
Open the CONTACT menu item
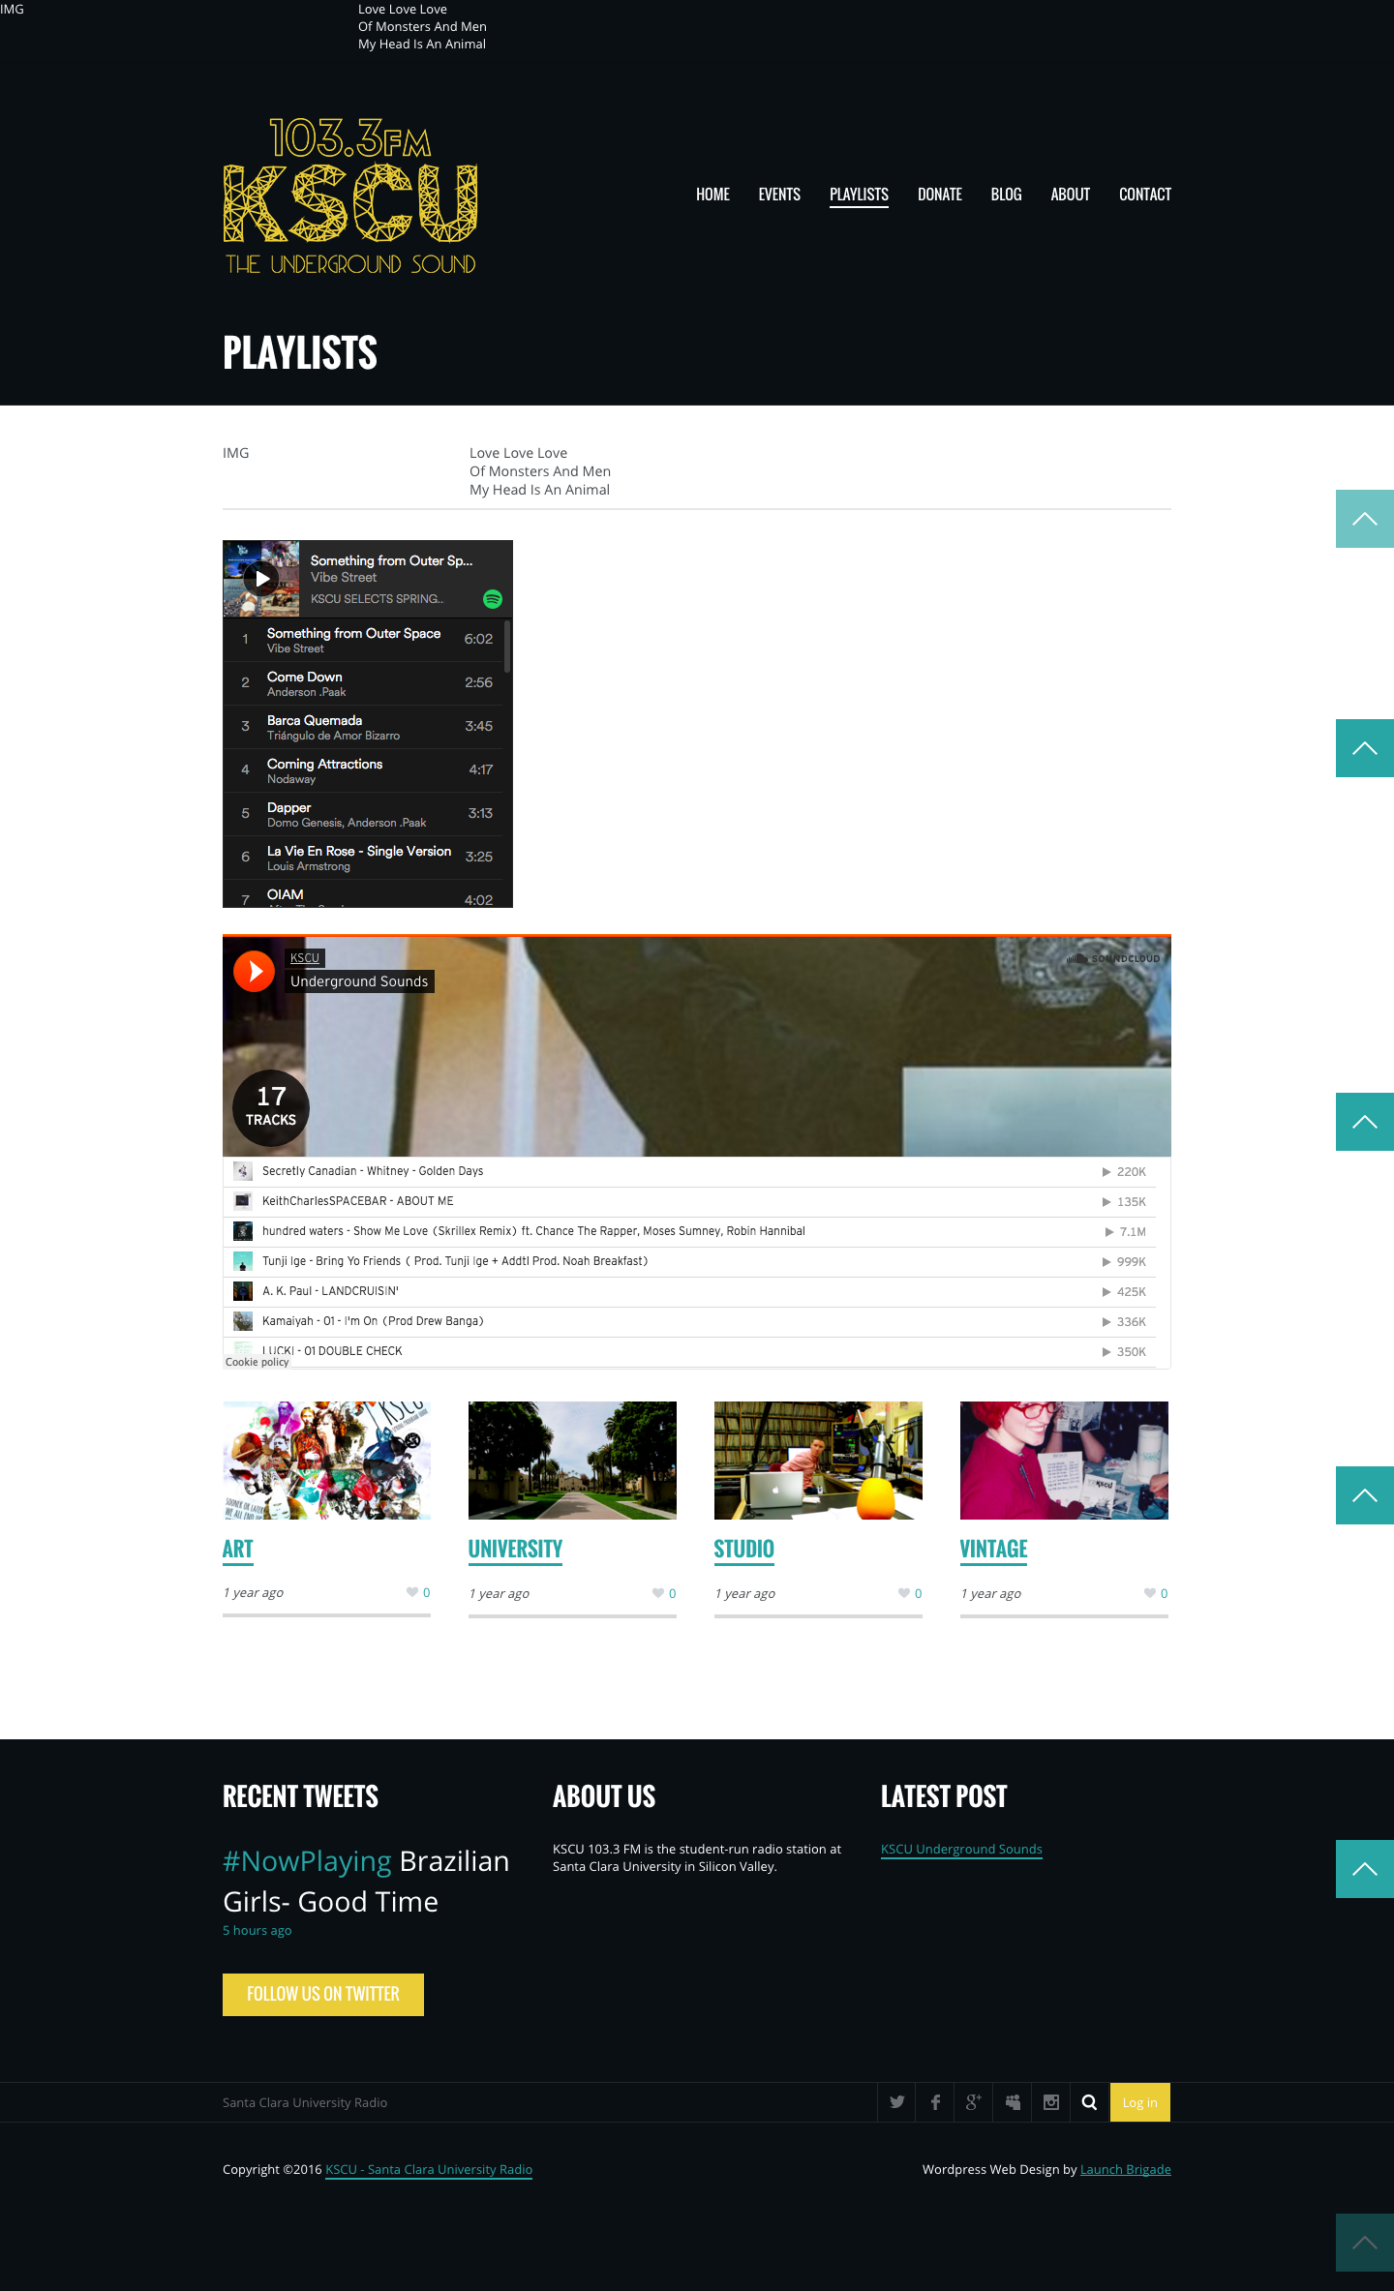coord(1145,195)
